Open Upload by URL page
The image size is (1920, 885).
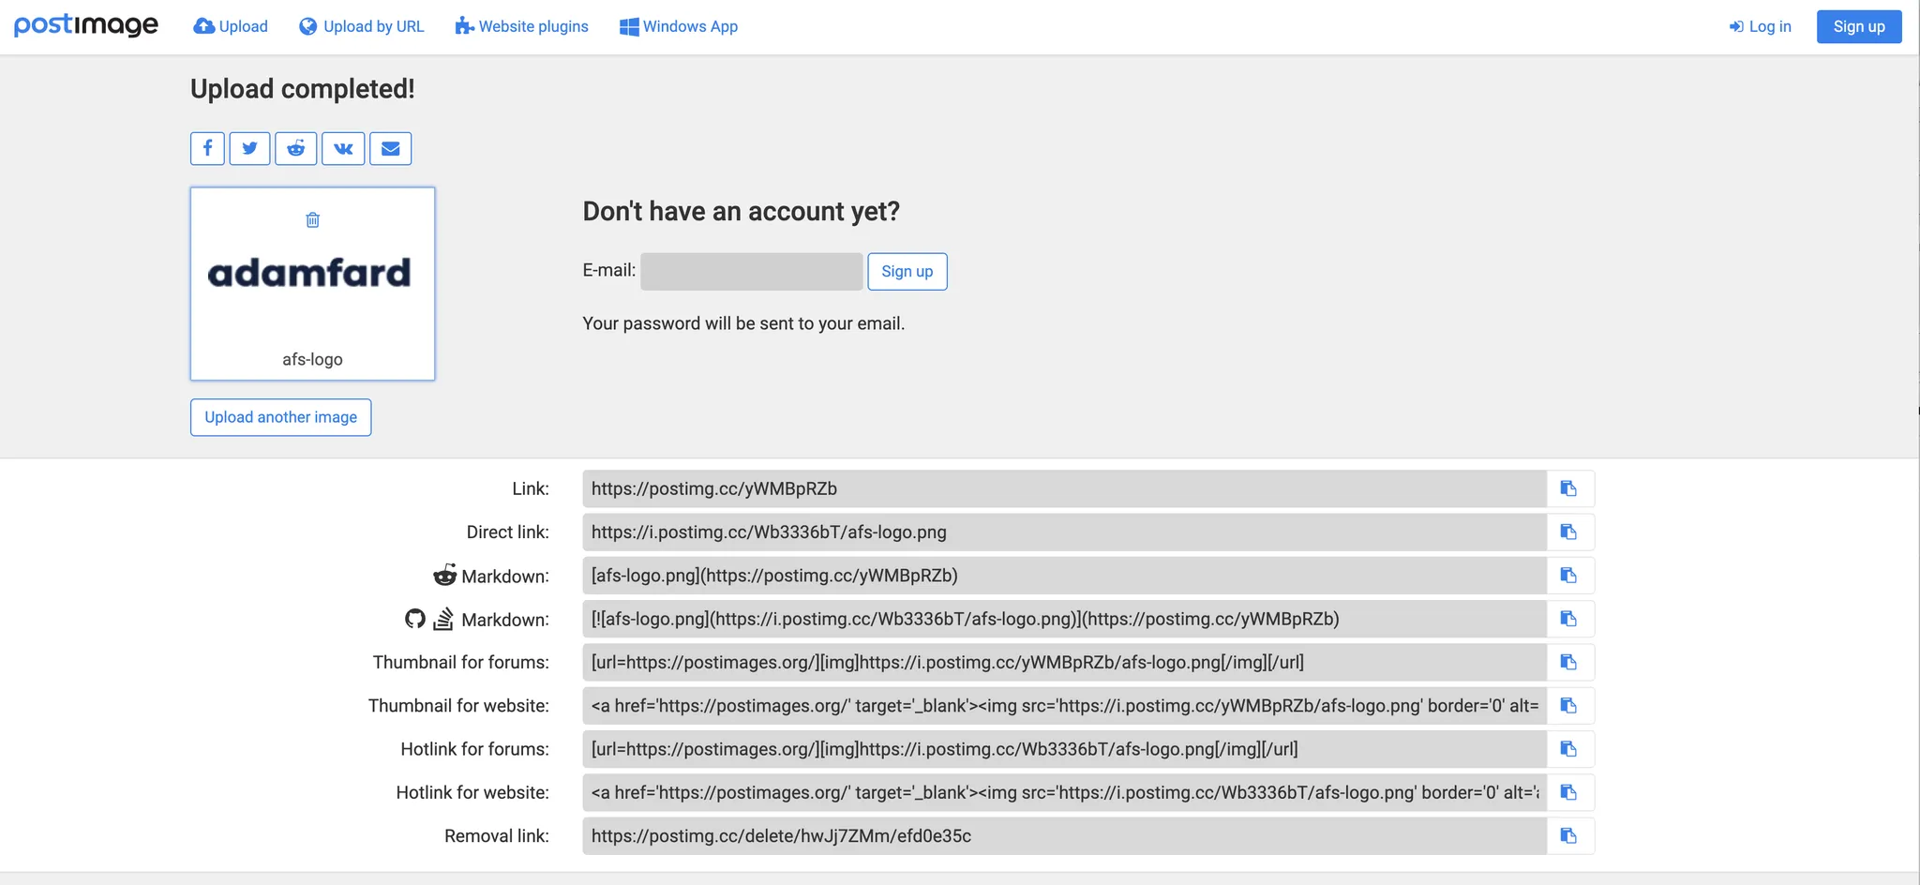point(362,26)
